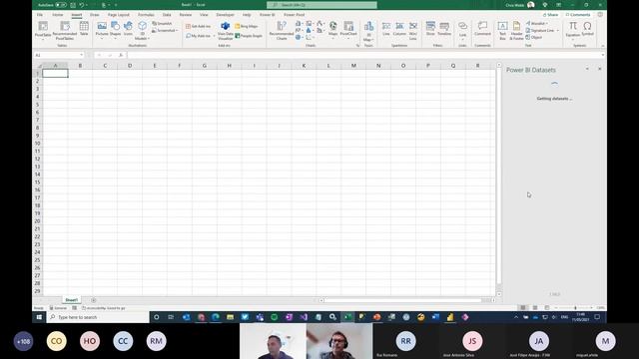Click the Visio Data Visualizer icon
This screenshot has width=639, height=359.
(225, 30)
